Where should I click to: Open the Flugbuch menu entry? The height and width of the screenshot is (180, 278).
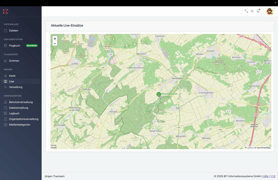[x=15, y=46]
